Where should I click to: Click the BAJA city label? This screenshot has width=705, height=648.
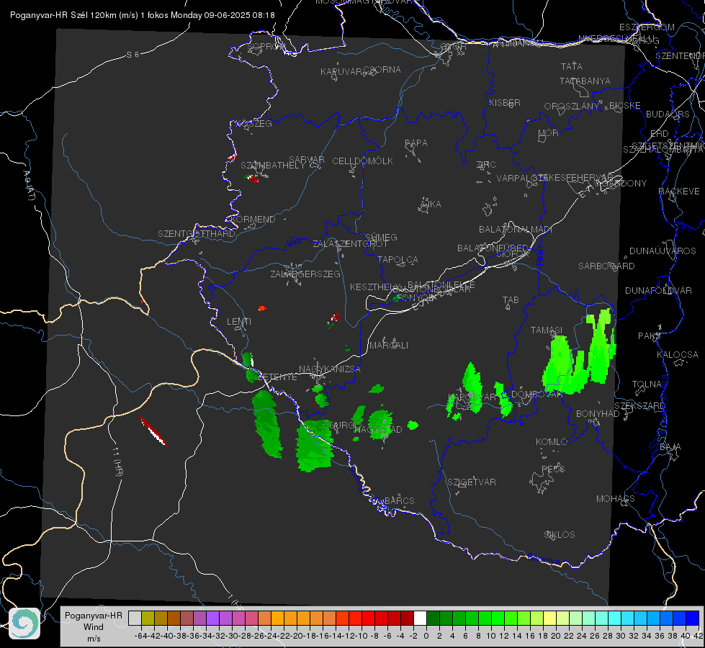tap(670, 447)
